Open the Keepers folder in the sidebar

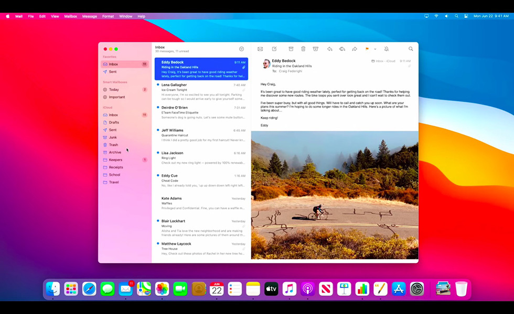pos(115,160)
